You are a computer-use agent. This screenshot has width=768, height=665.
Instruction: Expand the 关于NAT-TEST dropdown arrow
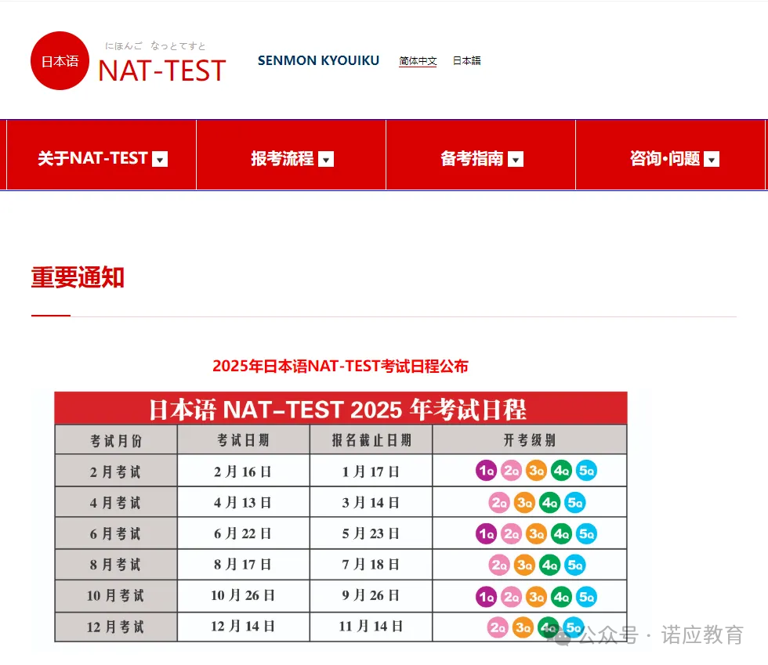[x=160, y=159]
